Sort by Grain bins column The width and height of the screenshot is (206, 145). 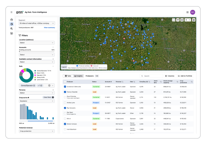tap(161, 82)
